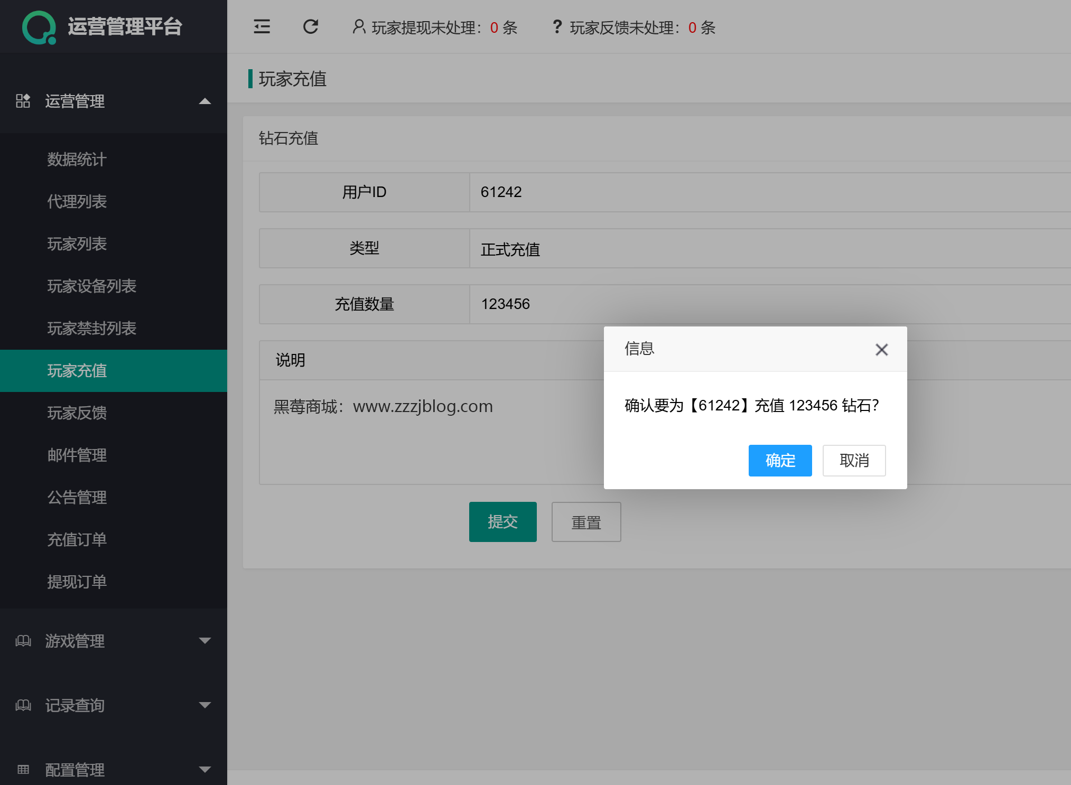
Task: Click the refresh icon next to sidebar toggle
Action: [311, 27]
